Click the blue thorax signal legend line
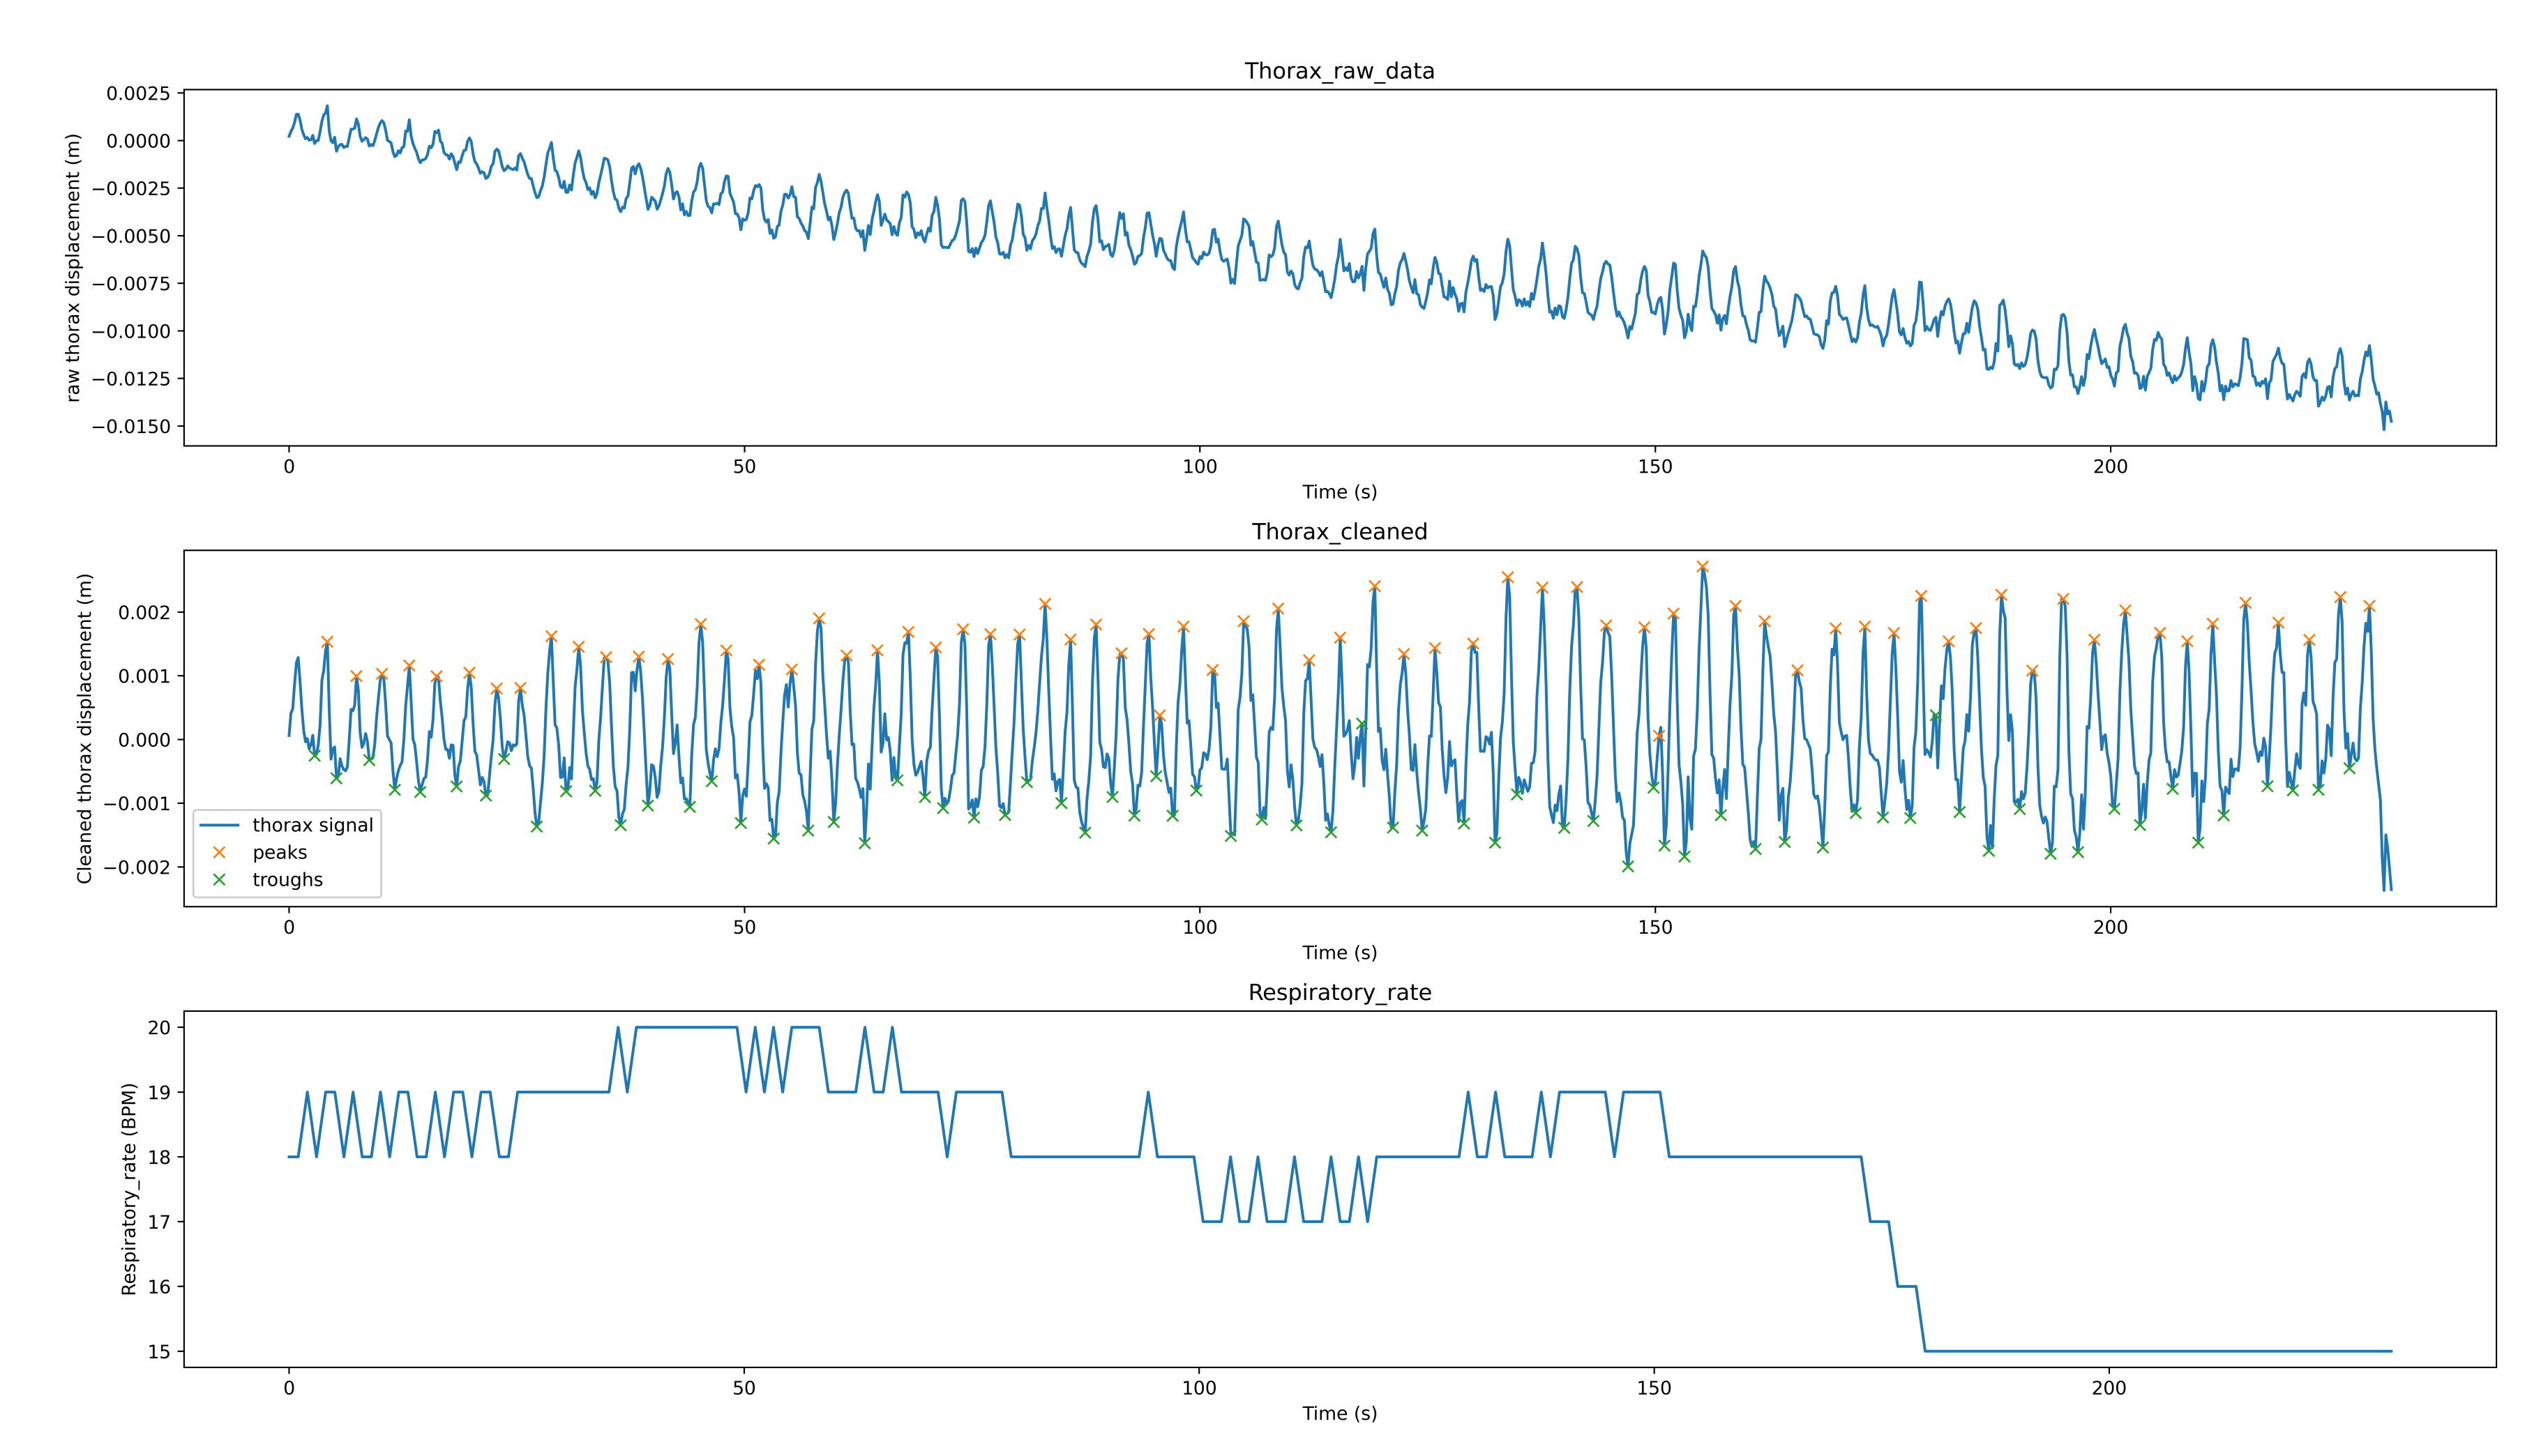Image resolution: width=2525 pixels, height=1456 pixels. click(220, 825)
